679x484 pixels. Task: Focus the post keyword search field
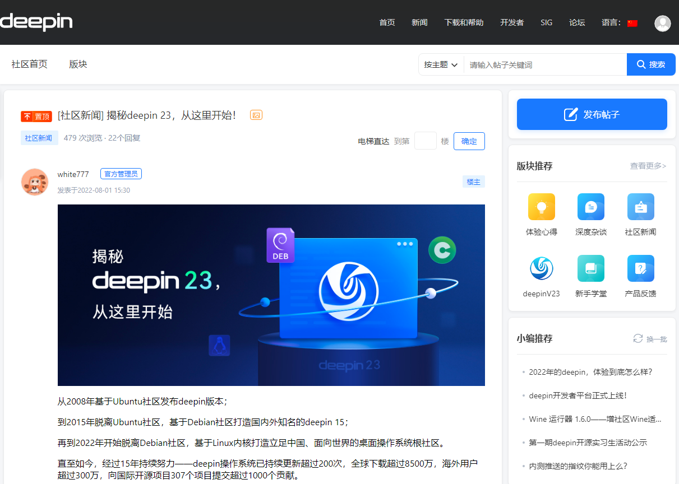[545, 64]
